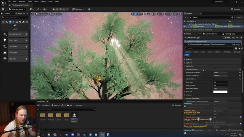Expand the Lightmass section
The height and width of the screenshot is (137, 244).
click(185, 63)
